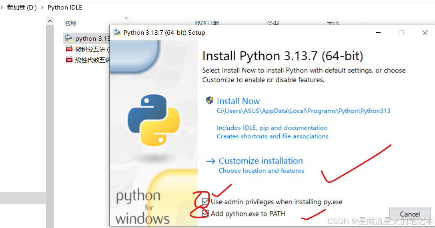Click 新加卷 (D:) in address breadcrumb
Viewport: 435px width, 228px height.
22,8
